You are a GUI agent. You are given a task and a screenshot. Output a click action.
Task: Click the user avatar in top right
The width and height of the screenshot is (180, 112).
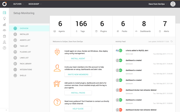(x=173, y=4)
